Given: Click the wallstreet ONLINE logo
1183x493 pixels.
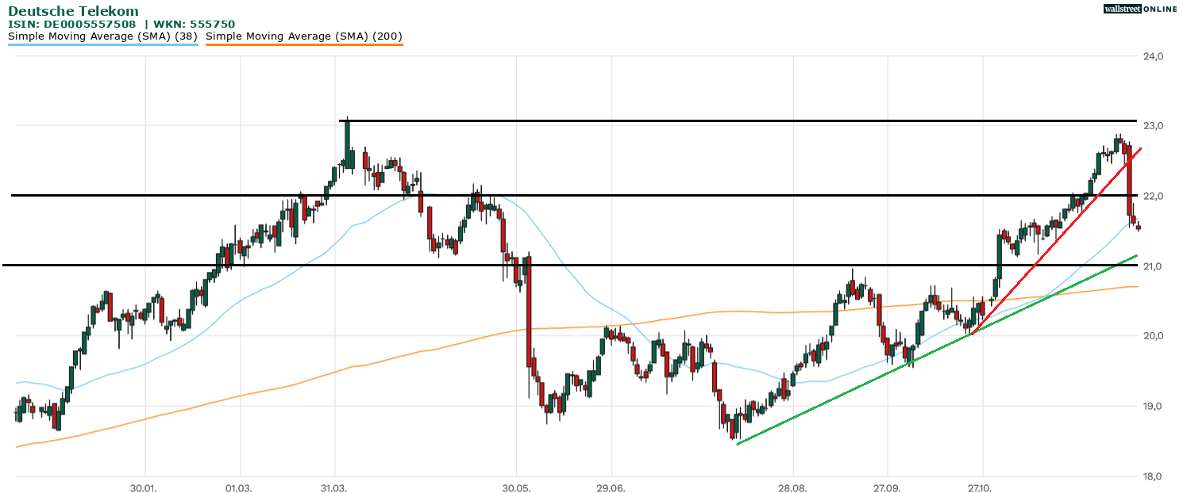Looking at the screenshot, I should point(1140,9).
